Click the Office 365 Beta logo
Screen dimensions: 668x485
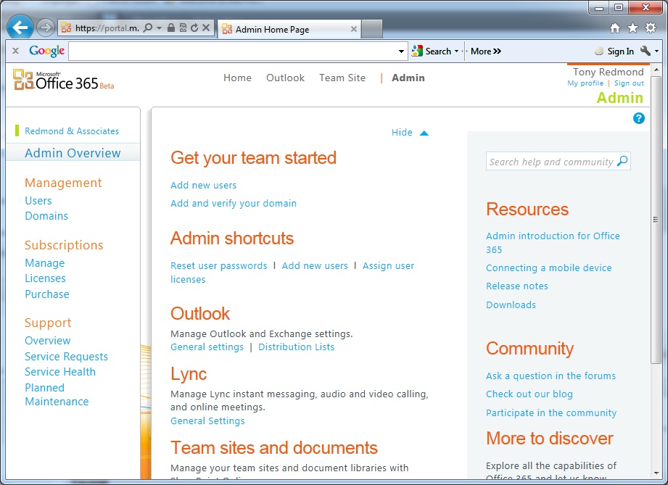tap(64, 81)
